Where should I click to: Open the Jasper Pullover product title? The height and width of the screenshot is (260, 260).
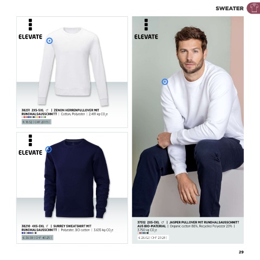[x=188, y=224]
